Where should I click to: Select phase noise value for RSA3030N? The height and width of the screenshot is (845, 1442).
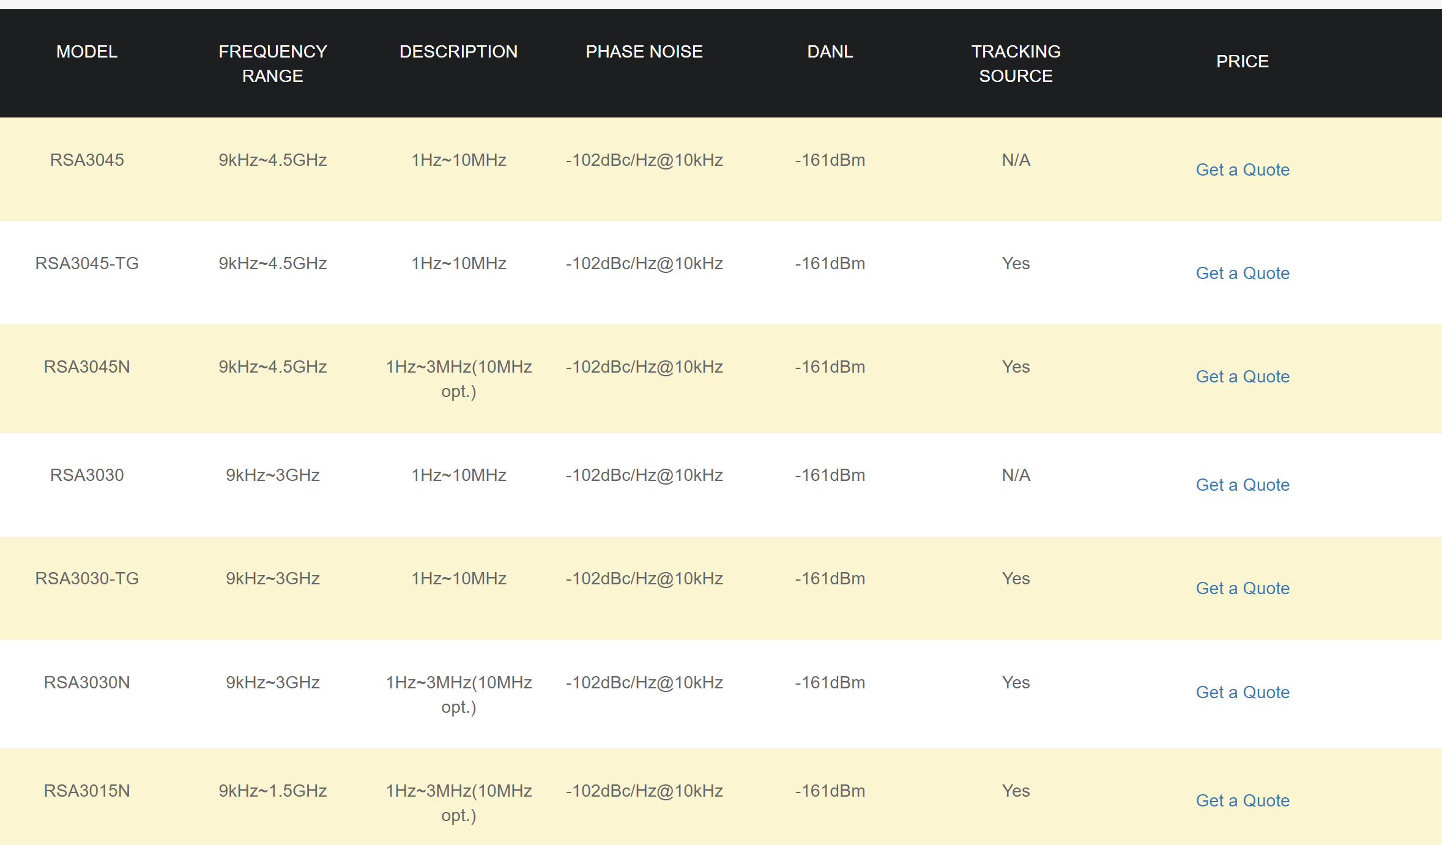[644, 682]
